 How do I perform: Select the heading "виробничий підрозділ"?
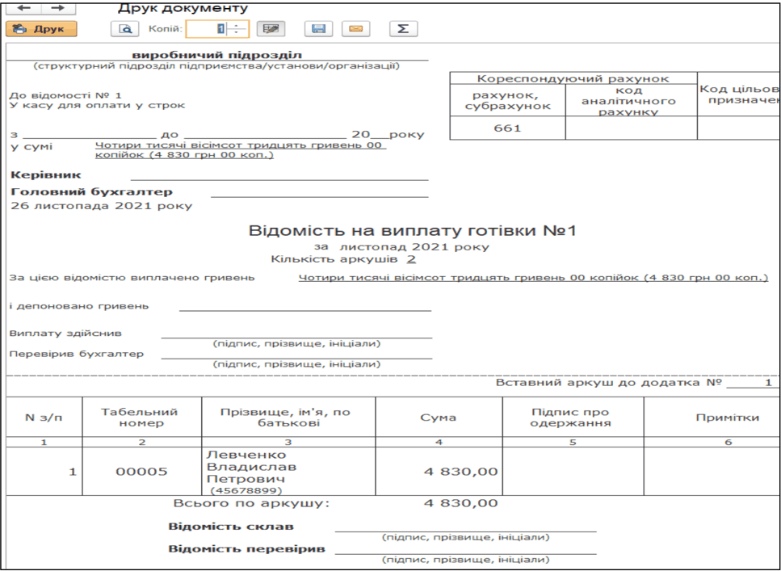pos(216,55)
